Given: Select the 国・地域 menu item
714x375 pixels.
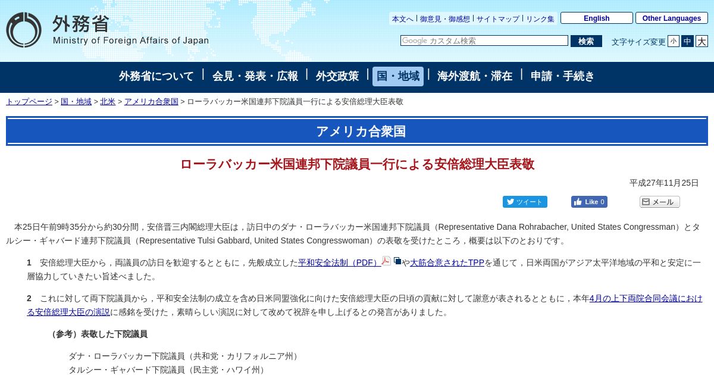Looking at the screenshot, I should [x=398, y=76].
